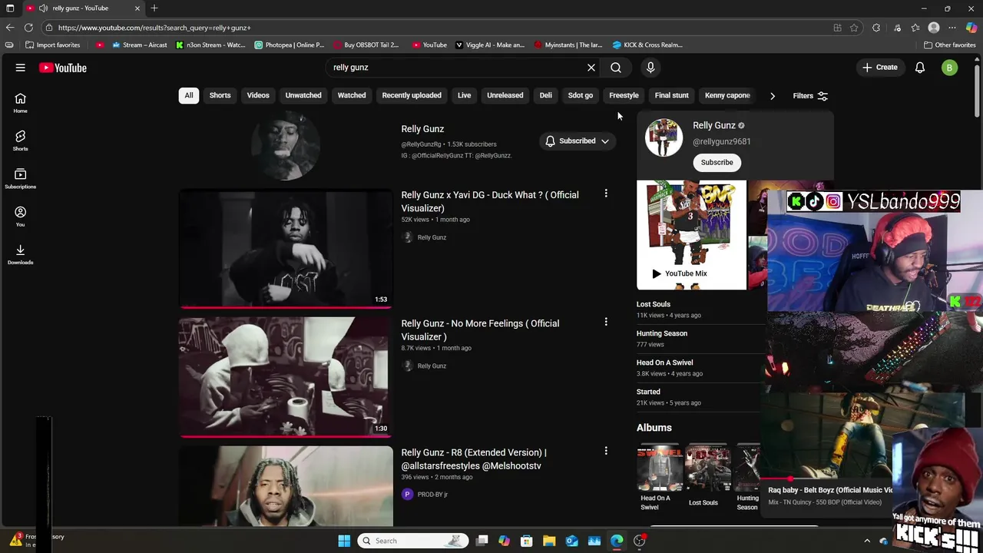The image size is (983, 553).
Task: Click the magnifier search button
Action: 616,68
